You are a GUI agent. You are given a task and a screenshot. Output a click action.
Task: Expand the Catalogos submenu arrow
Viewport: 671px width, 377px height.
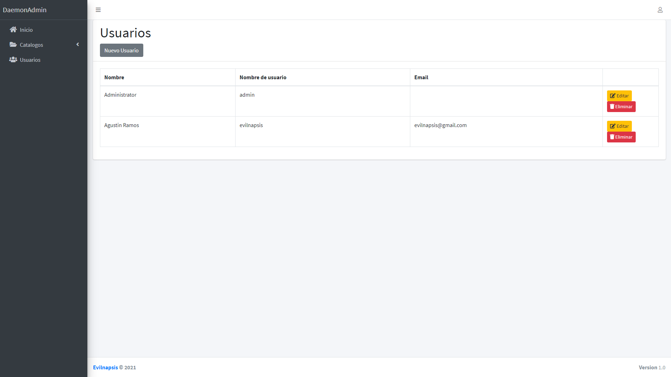(x=78, y=44)
